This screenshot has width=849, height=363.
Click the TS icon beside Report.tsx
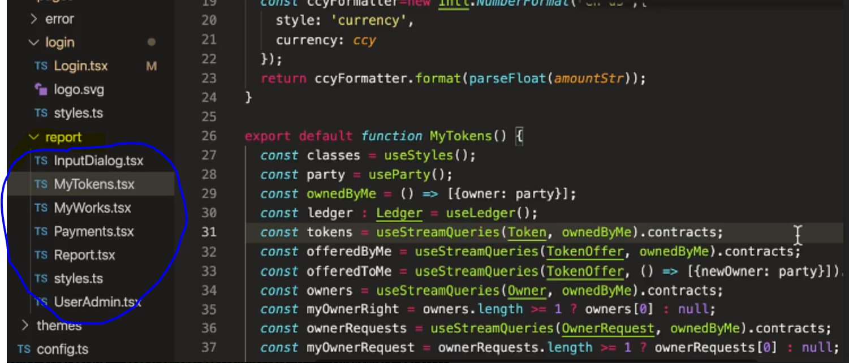coord(41,255)
